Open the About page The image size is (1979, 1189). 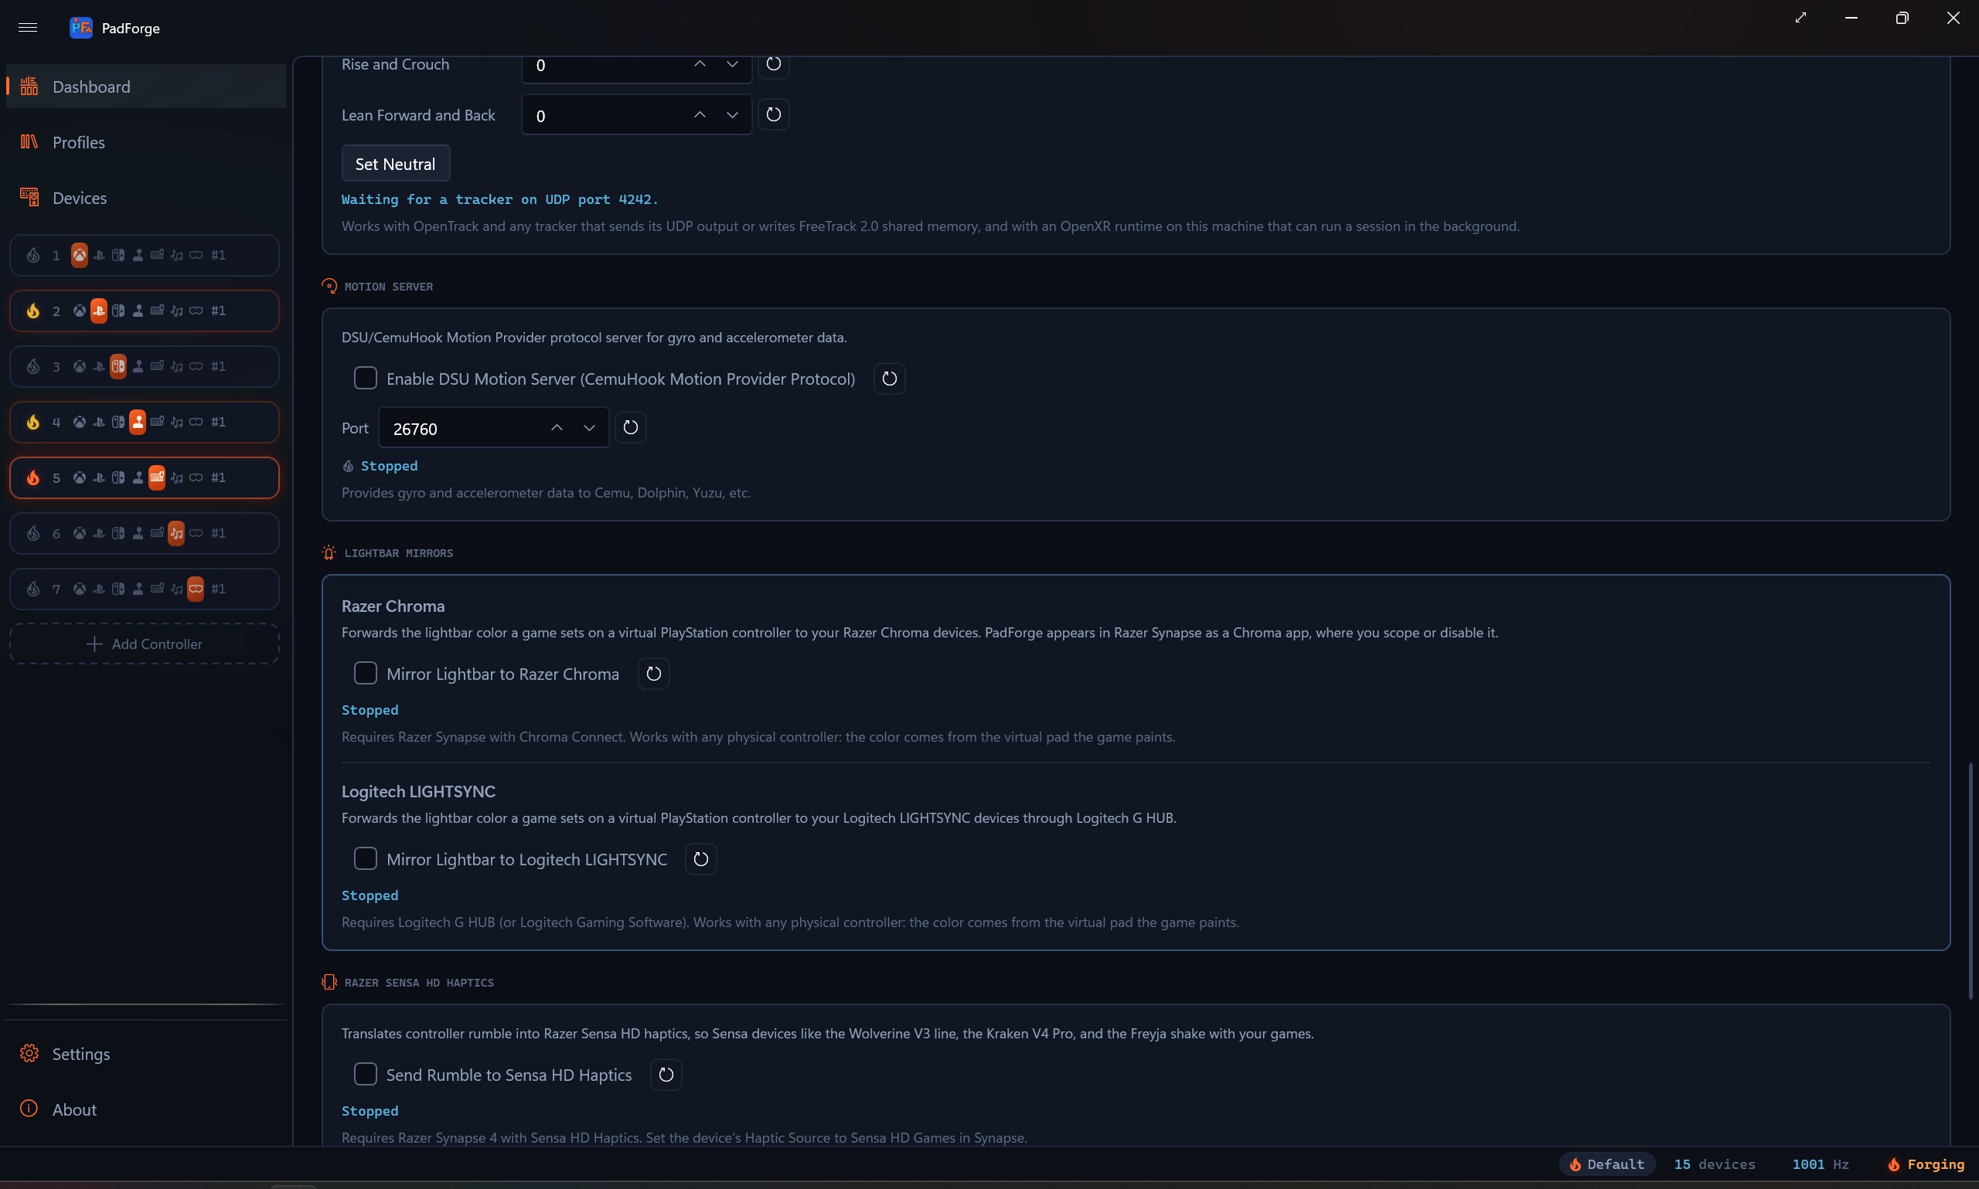[x=146, y=1109]
